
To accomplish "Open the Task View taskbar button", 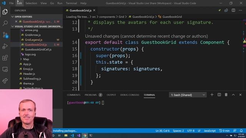I will 60,135.
